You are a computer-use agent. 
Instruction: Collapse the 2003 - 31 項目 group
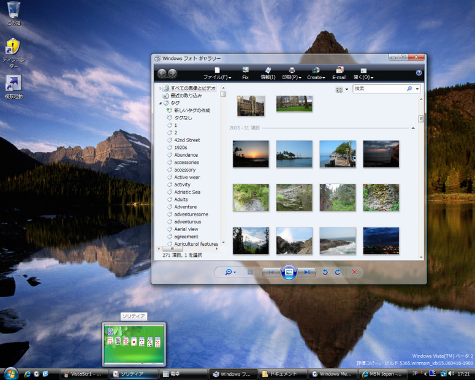pyautogui.click(x=413, y=128)
